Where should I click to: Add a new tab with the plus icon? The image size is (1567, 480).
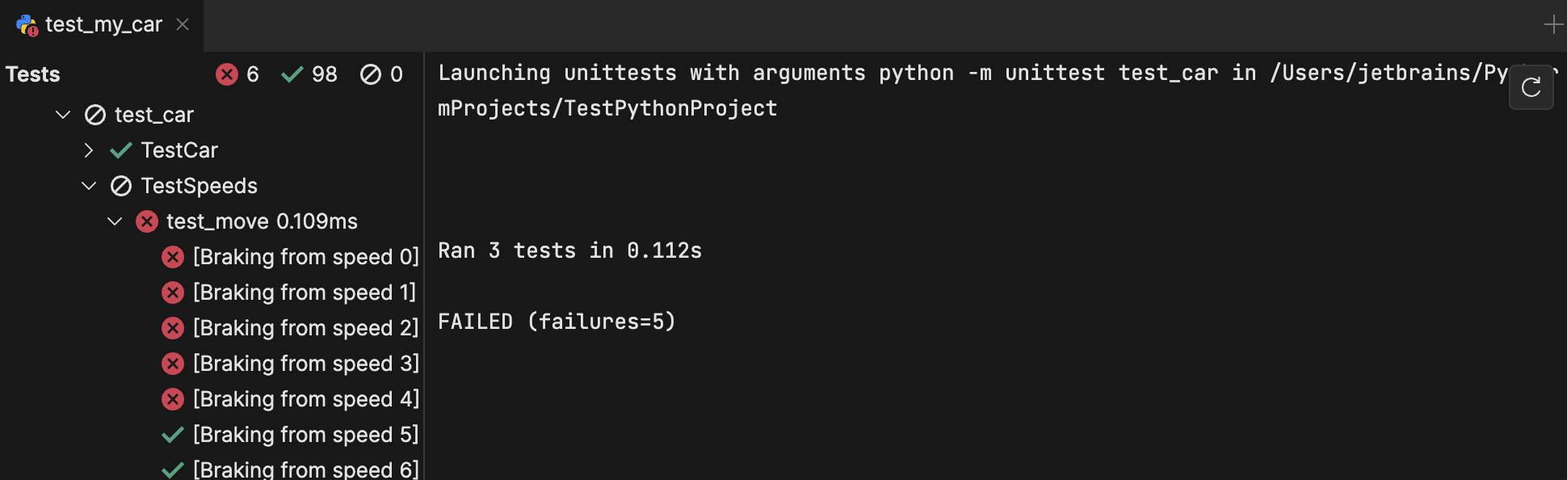coord(1552,25)
